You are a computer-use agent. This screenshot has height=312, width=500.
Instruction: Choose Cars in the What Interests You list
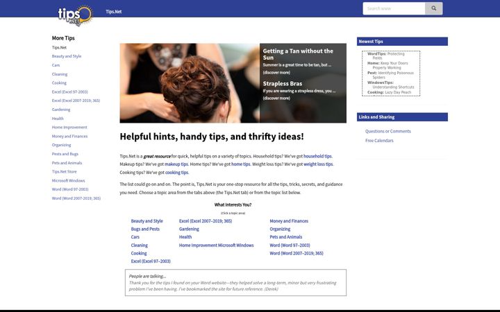coord(135,237)
